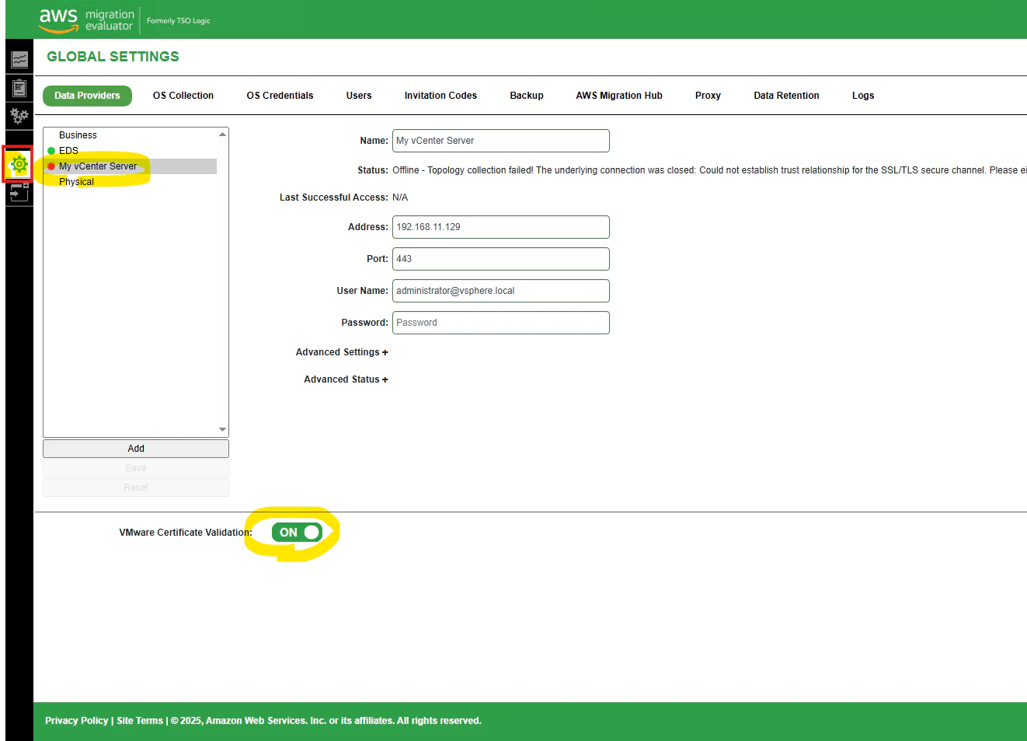Switch to the OS Collection tab
The height and width of the screenshot is (741, 1027).
coord(183,96)
